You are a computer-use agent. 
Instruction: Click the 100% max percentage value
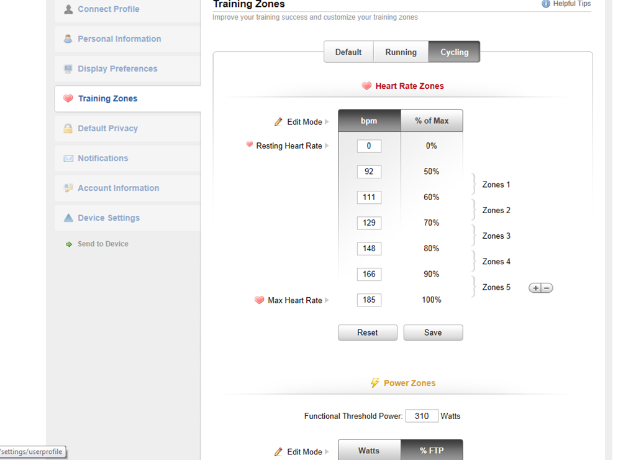(432, 300)
